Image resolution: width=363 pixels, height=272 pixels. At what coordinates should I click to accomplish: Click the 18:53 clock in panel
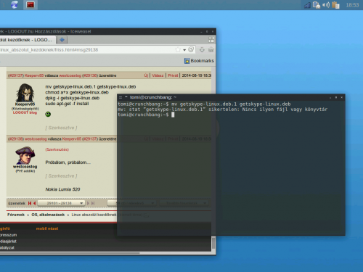point(352,5)
